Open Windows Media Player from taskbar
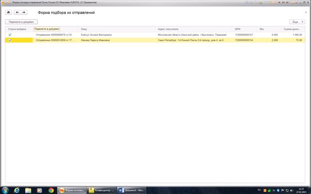The height and width of the screenshot is (194, 311). [x=39, y=190]
